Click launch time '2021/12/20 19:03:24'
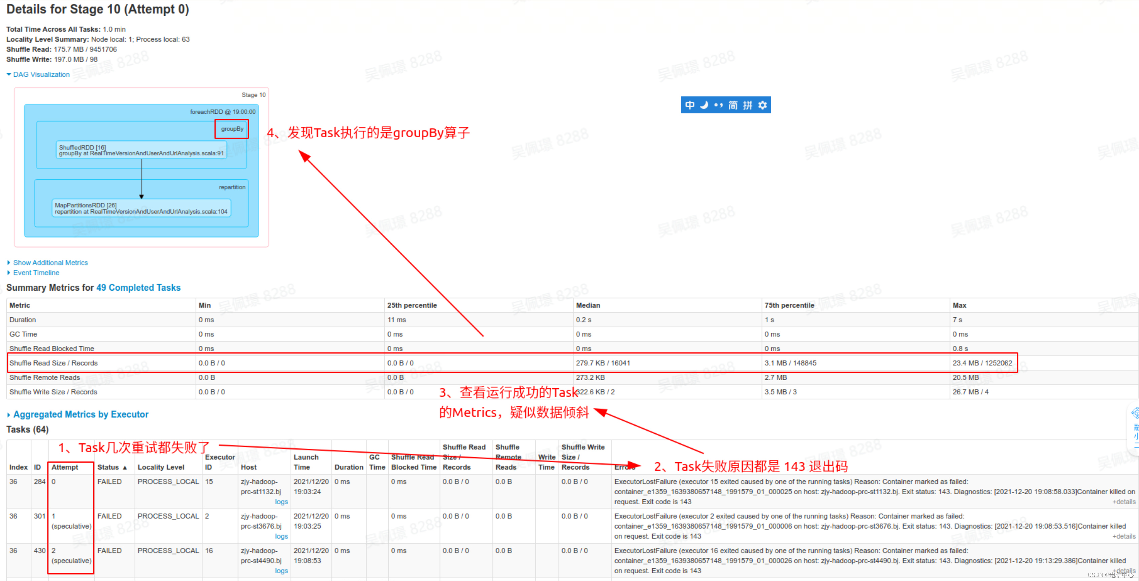Viewport: 1139px width, 581px height. coord(311,486)
